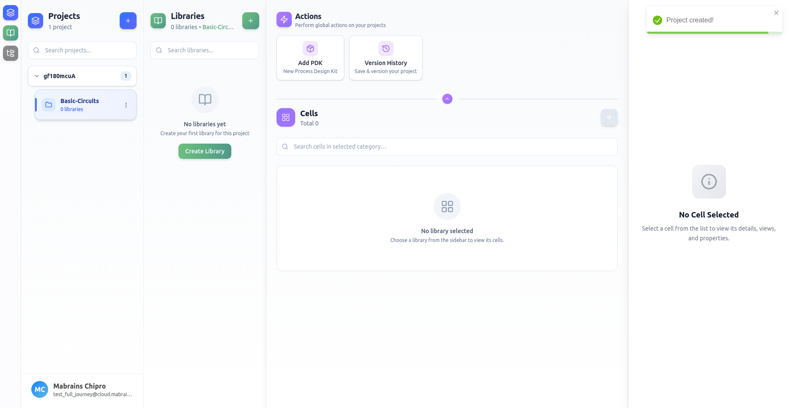The height and width of the screenshot is (408, 789).
Task: Open the Projects layers icon in left rail
Action: [11, 13]
